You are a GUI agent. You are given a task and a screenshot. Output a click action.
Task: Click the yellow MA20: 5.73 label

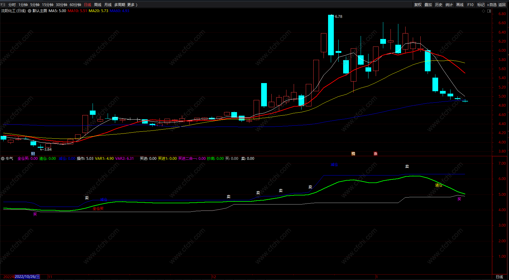[x=98, y=11]
